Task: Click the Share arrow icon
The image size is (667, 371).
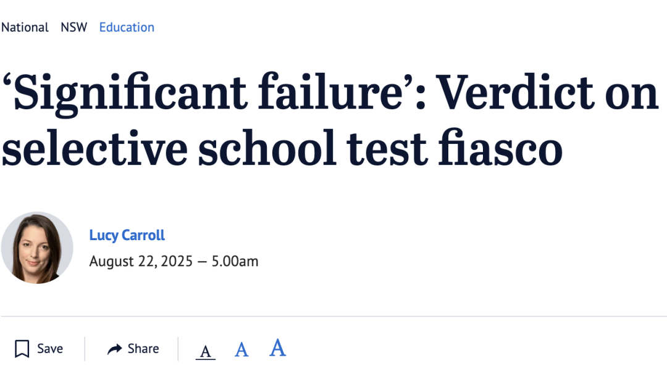Action: [114, 349]
